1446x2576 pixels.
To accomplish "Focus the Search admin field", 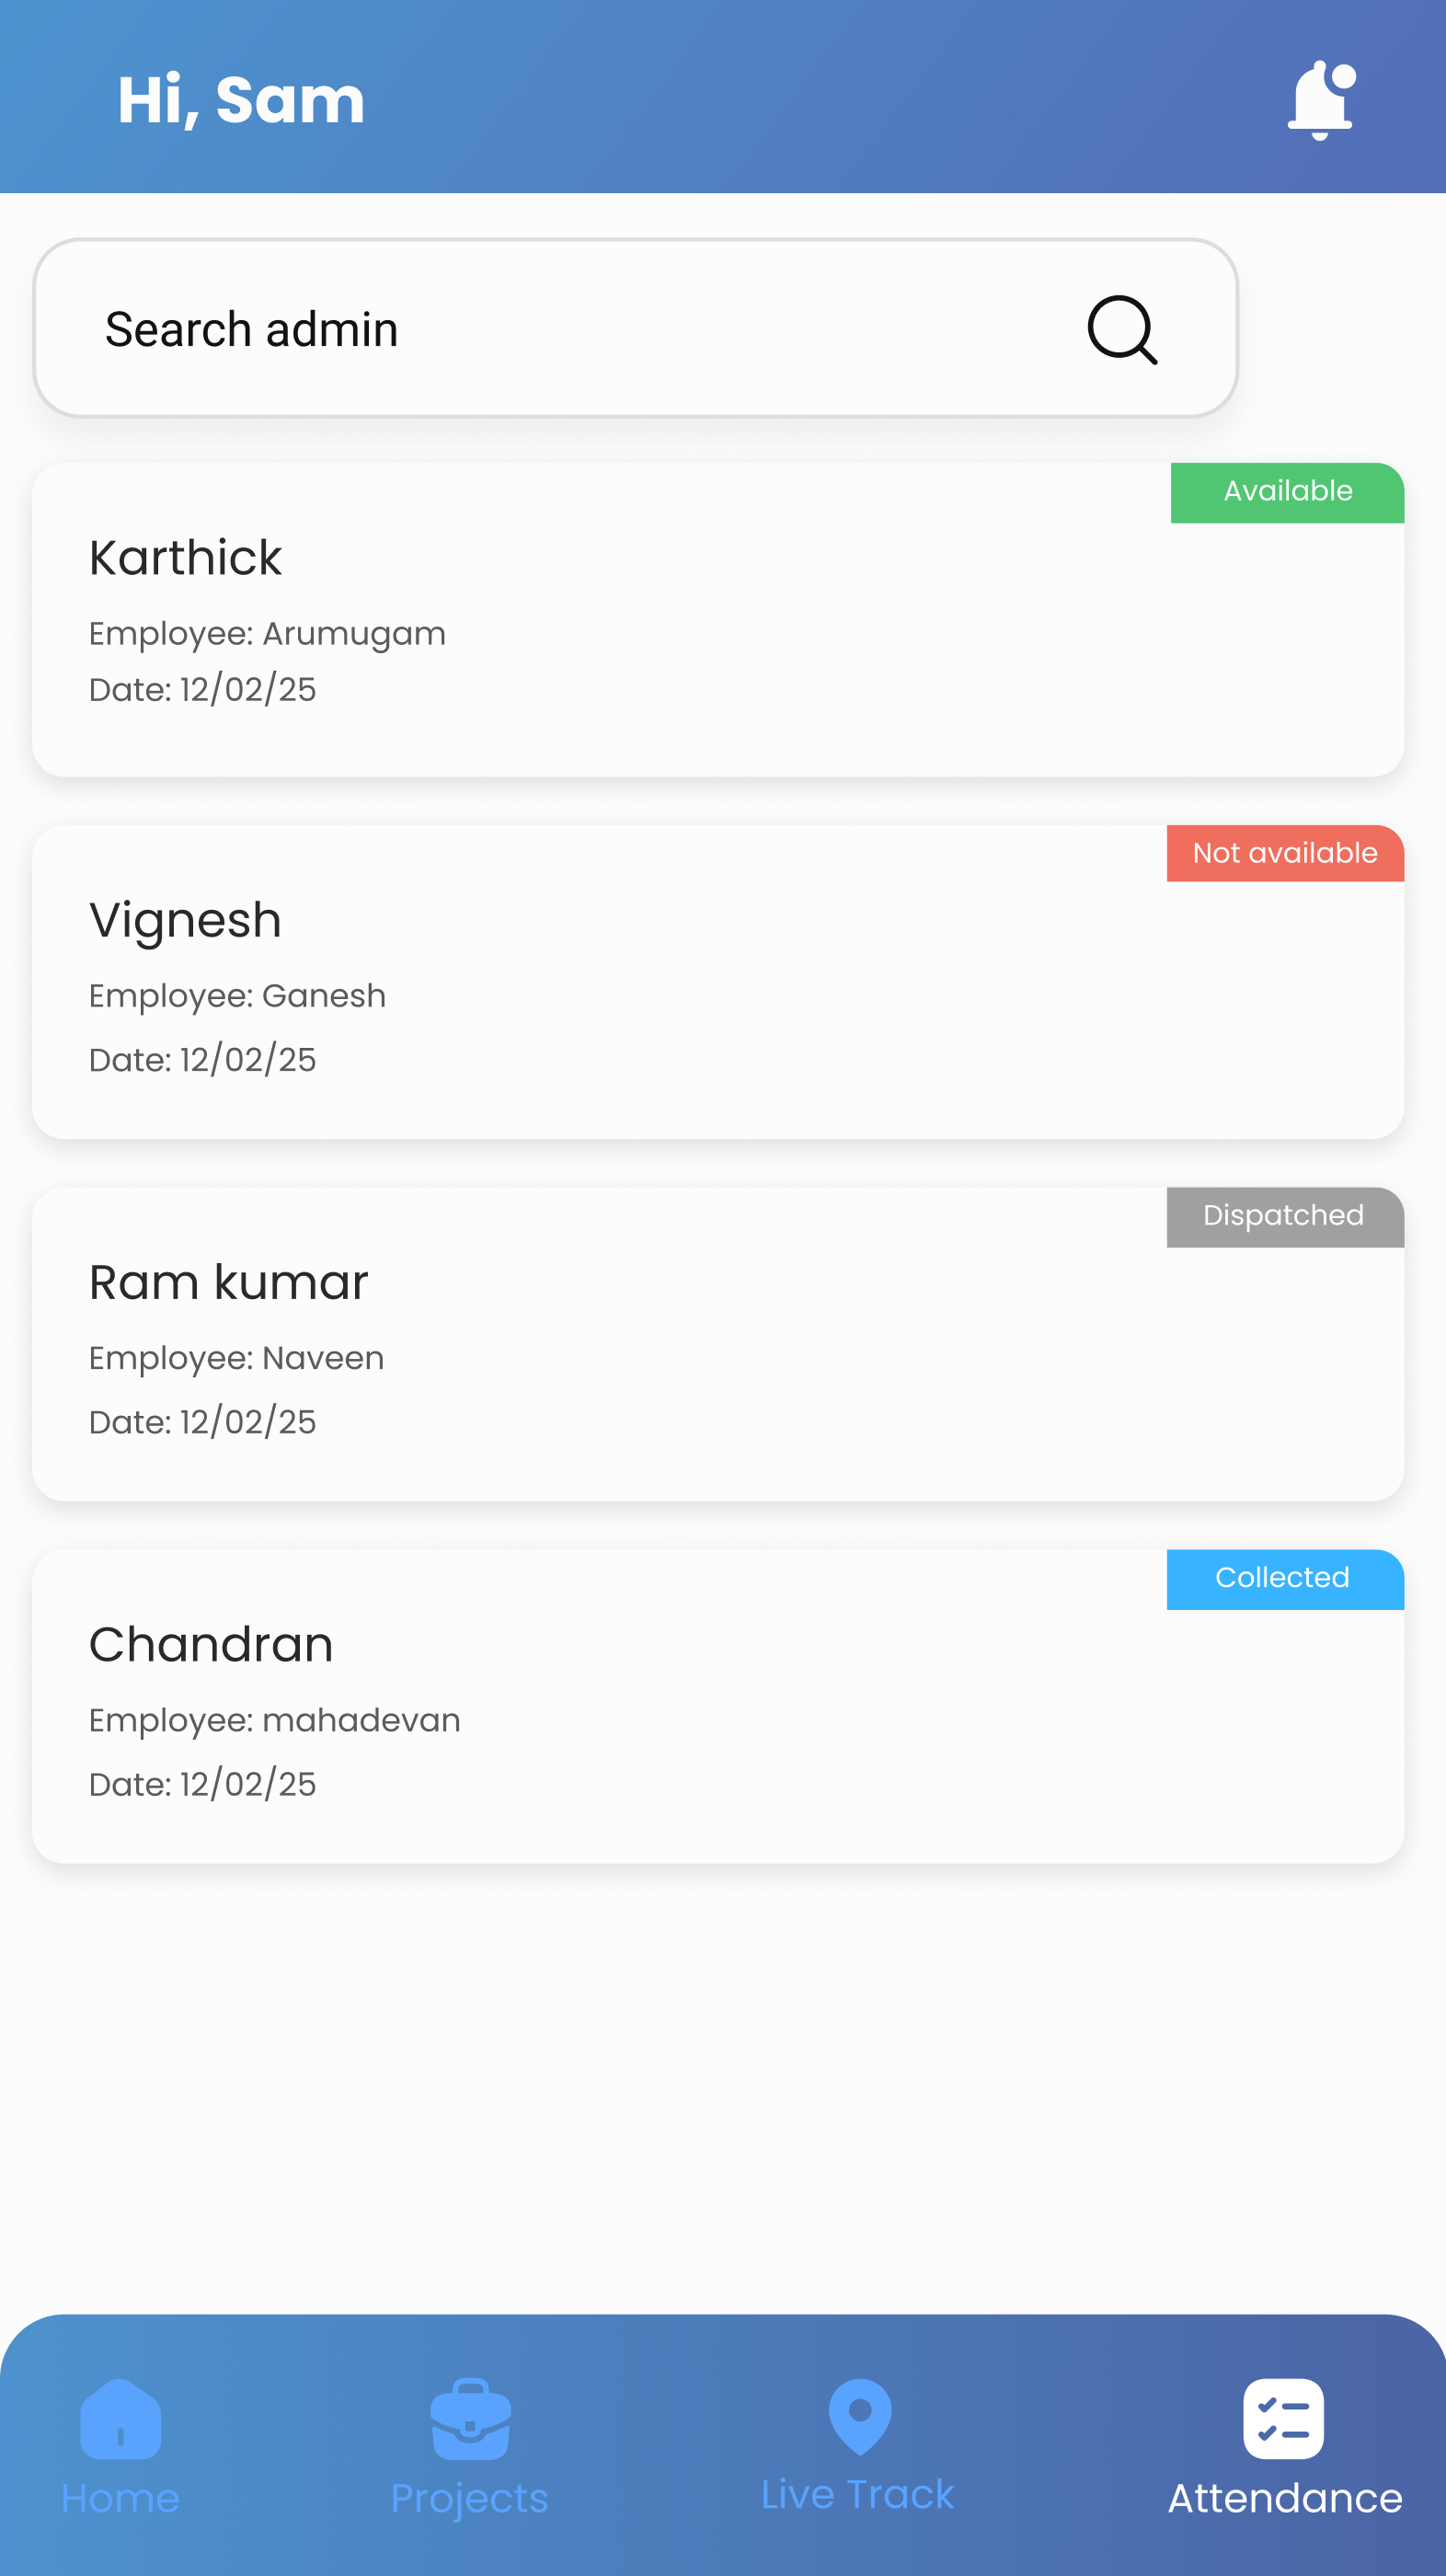I will click(560, 329).
